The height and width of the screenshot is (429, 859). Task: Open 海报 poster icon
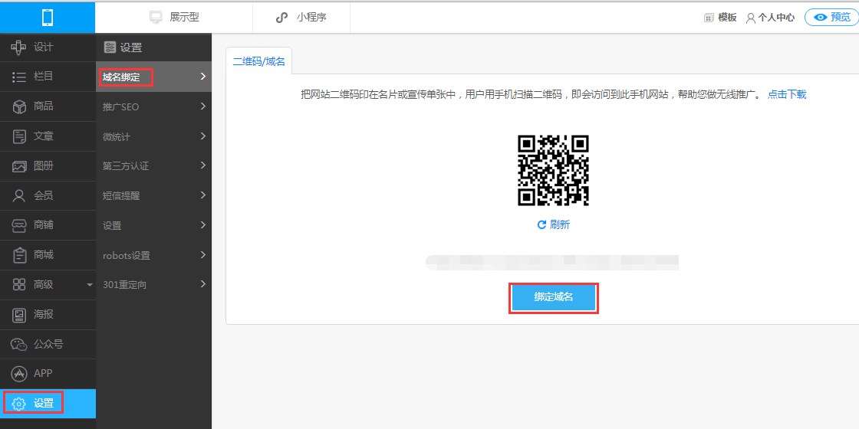click(x=19, y=315)
